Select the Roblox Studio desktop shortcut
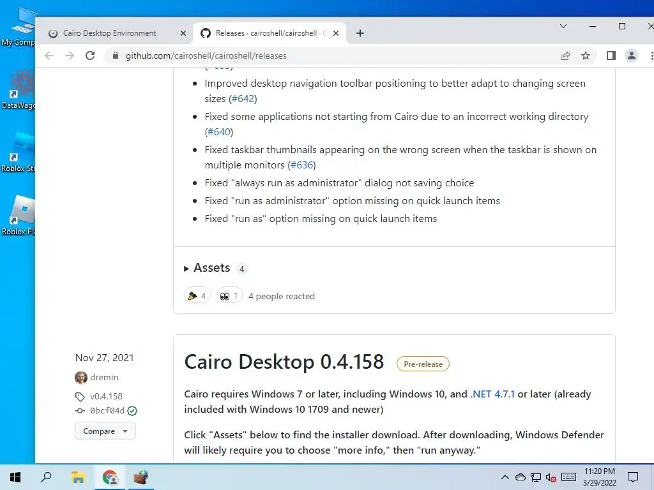654x490 pixels. [18, 152]
